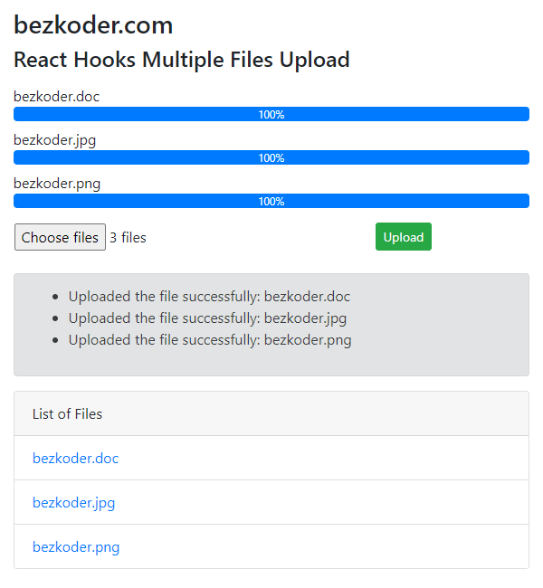Click the bezkoder.doc label above first progress bar

click(x=56, y=97)
